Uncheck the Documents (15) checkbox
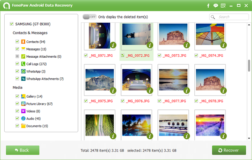The width and height of the screenshot is (252, 160). [17, 125]
